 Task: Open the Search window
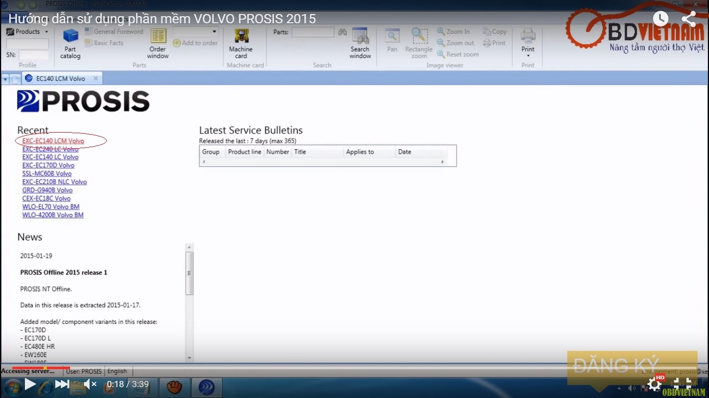pos(360,44)
